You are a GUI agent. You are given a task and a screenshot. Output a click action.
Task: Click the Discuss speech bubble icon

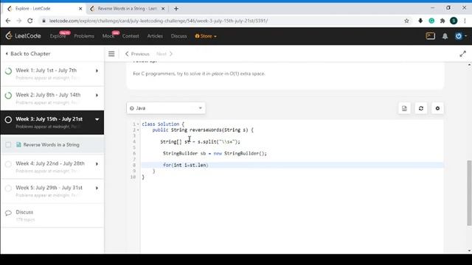click(x=8, y=213)
